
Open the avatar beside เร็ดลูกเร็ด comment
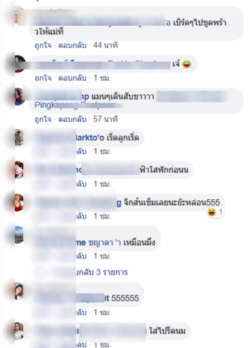click(19, 138)
